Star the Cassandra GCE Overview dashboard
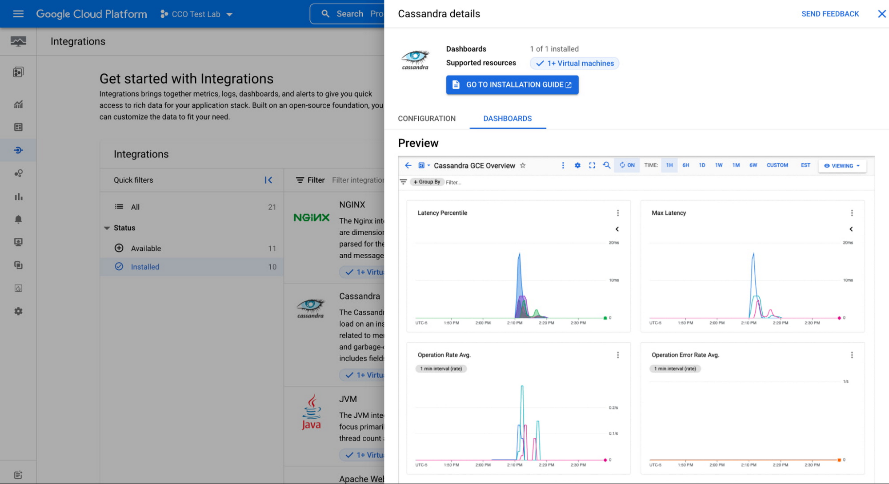889x484 pixels. 523,165
